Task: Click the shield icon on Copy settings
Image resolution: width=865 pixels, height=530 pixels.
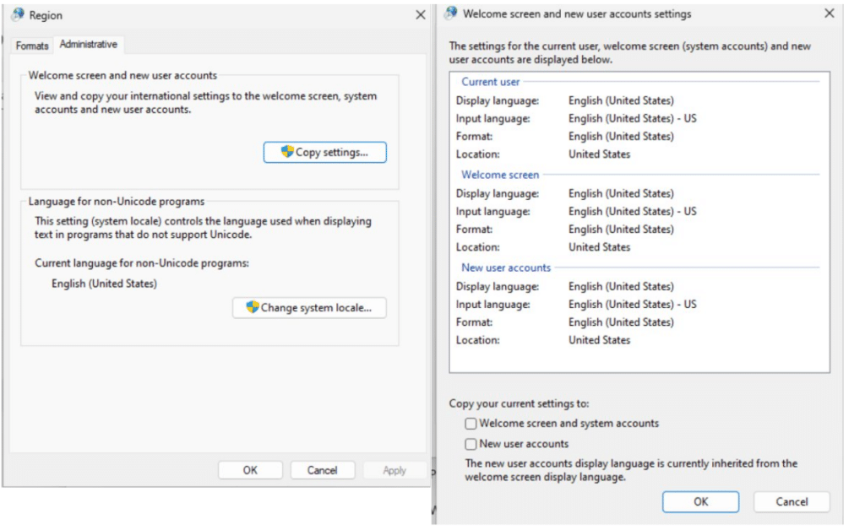Action: [x=287, y=152]
